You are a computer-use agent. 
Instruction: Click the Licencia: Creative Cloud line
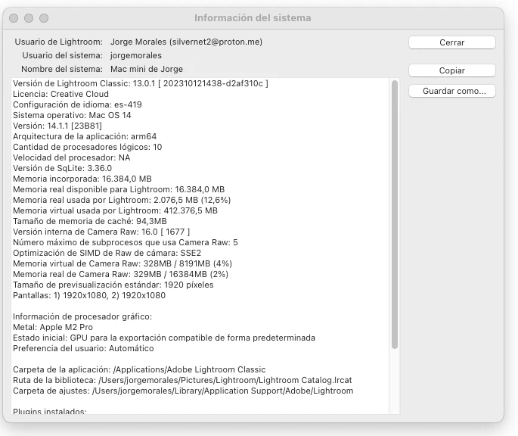[60, 94]
